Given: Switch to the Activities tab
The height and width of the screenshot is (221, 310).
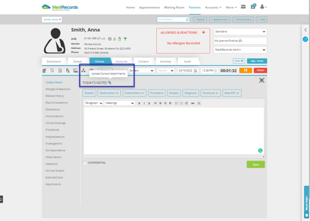Looking at the screenshot, I should tap(166, 62).
